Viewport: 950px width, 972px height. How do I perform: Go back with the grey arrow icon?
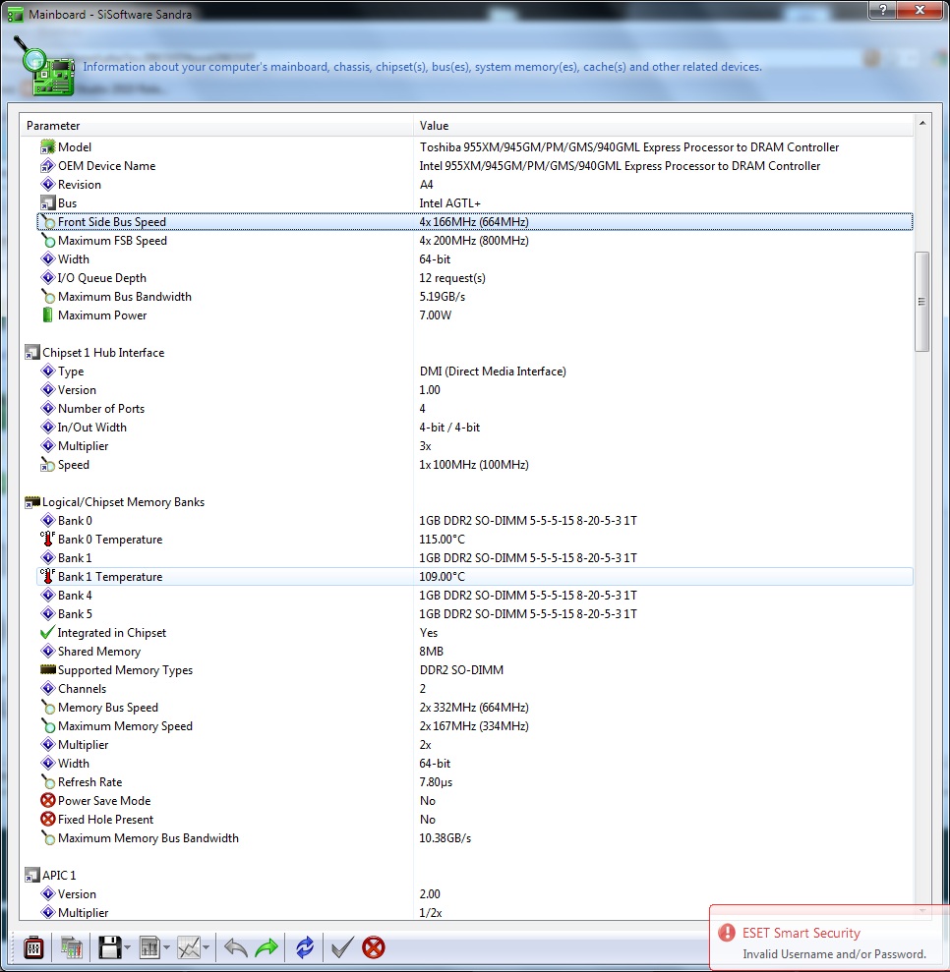pos(236,947)
